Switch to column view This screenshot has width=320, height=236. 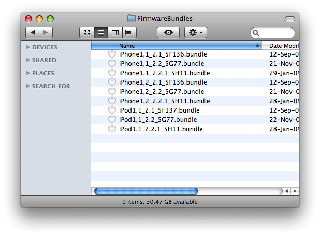(x=115, y=33)
